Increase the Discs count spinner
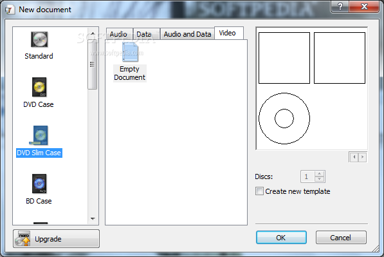The width and height of the screenshot is (384, 257). coord(319,174)
